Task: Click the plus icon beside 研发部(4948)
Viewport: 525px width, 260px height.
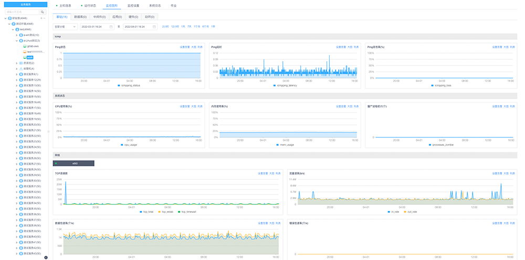Action: point(41,18)
